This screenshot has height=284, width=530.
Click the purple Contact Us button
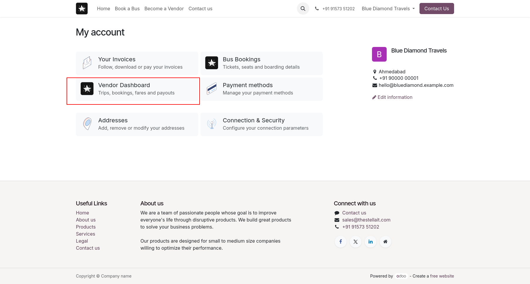436,9
